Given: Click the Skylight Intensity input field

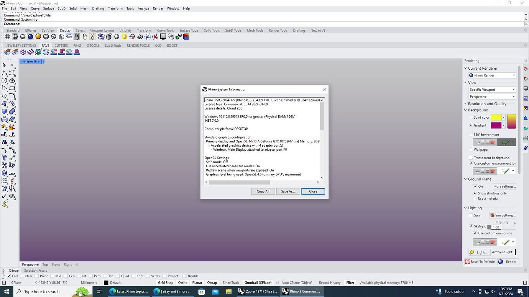Looking at the screenshot, I should coord(496,227).
